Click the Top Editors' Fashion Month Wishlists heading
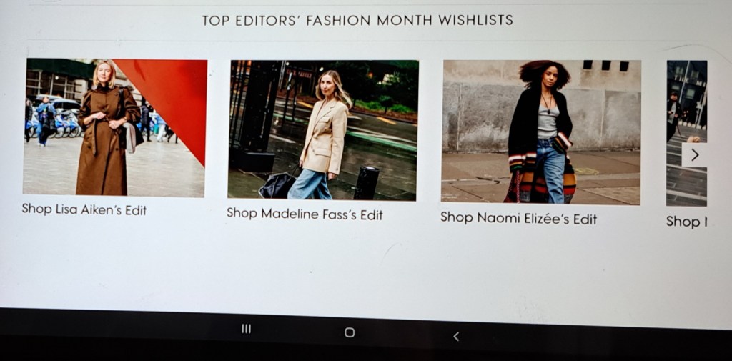 click(x=357, y=20)
